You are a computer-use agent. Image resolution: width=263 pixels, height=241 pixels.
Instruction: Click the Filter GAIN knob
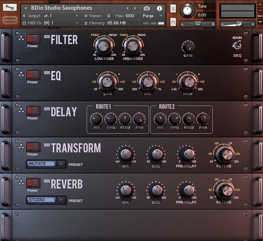[x=188, y=47]
